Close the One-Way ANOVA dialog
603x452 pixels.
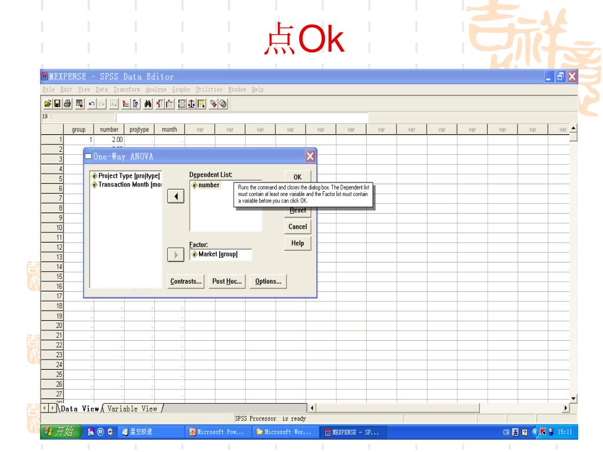tap(310, 157)
